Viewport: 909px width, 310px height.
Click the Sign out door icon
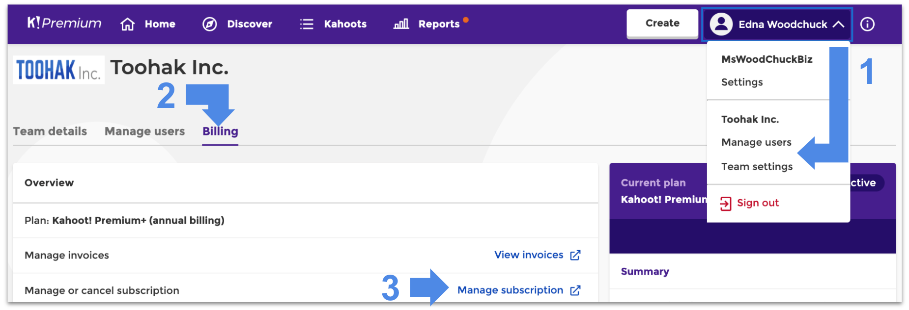(726, 204)
